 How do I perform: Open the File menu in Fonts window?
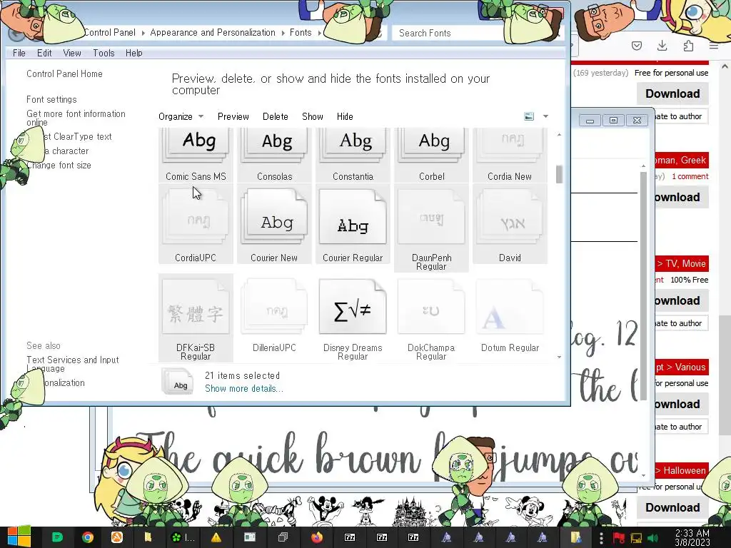pos(19,53)
